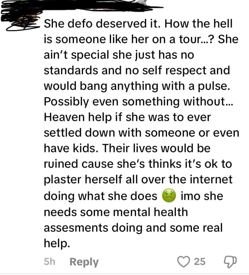This screenshot has width=249, height=275.
Task: Click the line starting 'She defo deserved it'
Action: 138,24
